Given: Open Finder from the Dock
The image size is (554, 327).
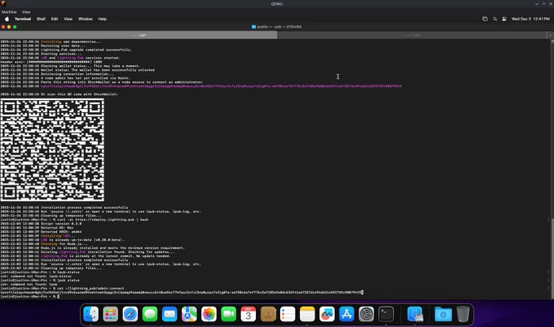Looking at the screenshot, I should (x=90, y=314).
